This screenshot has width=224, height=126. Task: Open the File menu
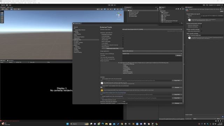1,3
